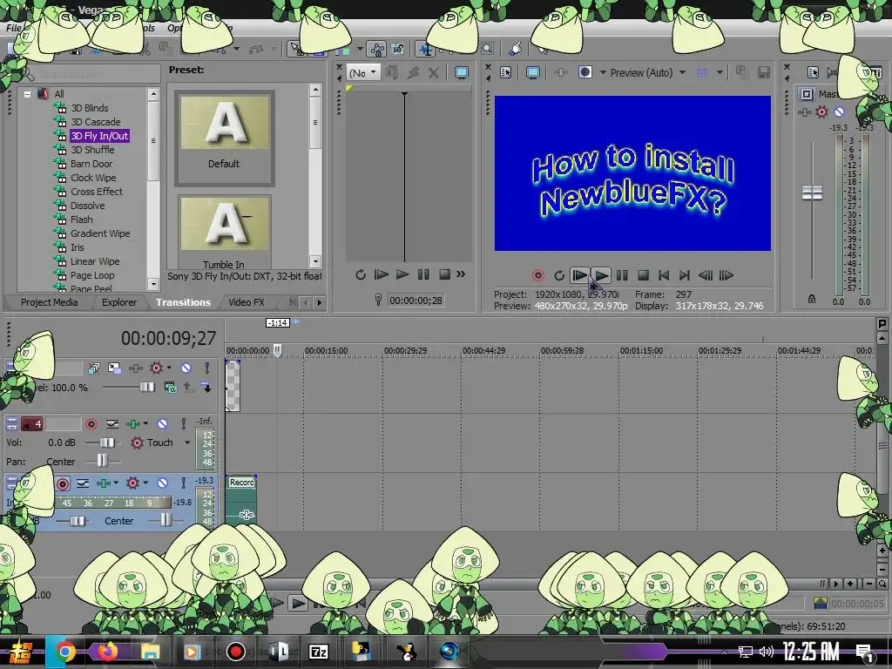Screen dimensions: 892x669
Task: Click the Record button under the video preview
Action: point(537,275)
